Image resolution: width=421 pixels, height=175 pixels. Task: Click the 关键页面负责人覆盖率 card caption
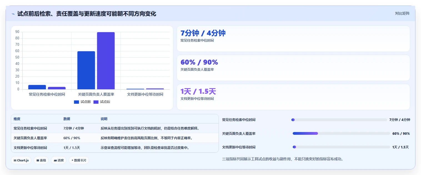(197, 70)
